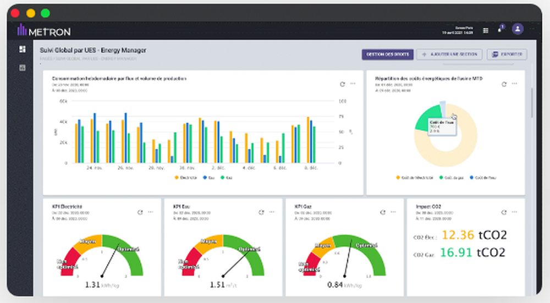Screen dimensions: 550x303
Task: Toggle Eau series in bar chart legend
Action: click(x=208, y=178)
